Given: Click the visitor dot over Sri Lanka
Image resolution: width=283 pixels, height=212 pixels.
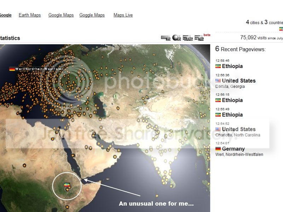Looking at the screenshot, I should 172,186.
